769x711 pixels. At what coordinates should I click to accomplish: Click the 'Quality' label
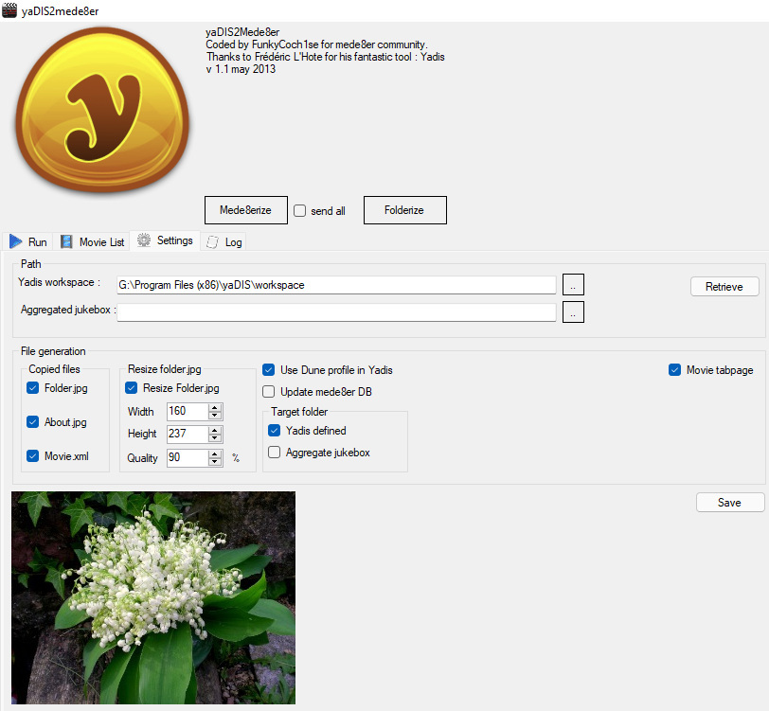142,458
